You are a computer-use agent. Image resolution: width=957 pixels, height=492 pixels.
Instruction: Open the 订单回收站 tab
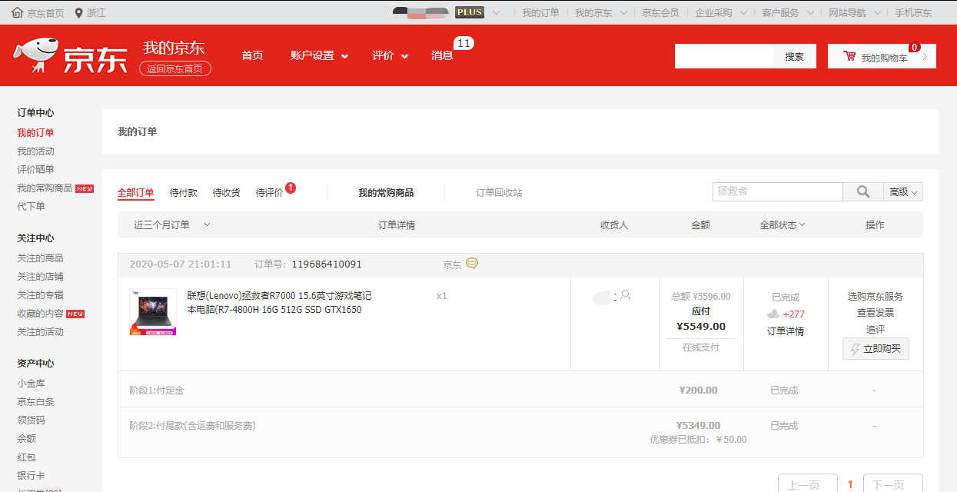click(499, 192)
